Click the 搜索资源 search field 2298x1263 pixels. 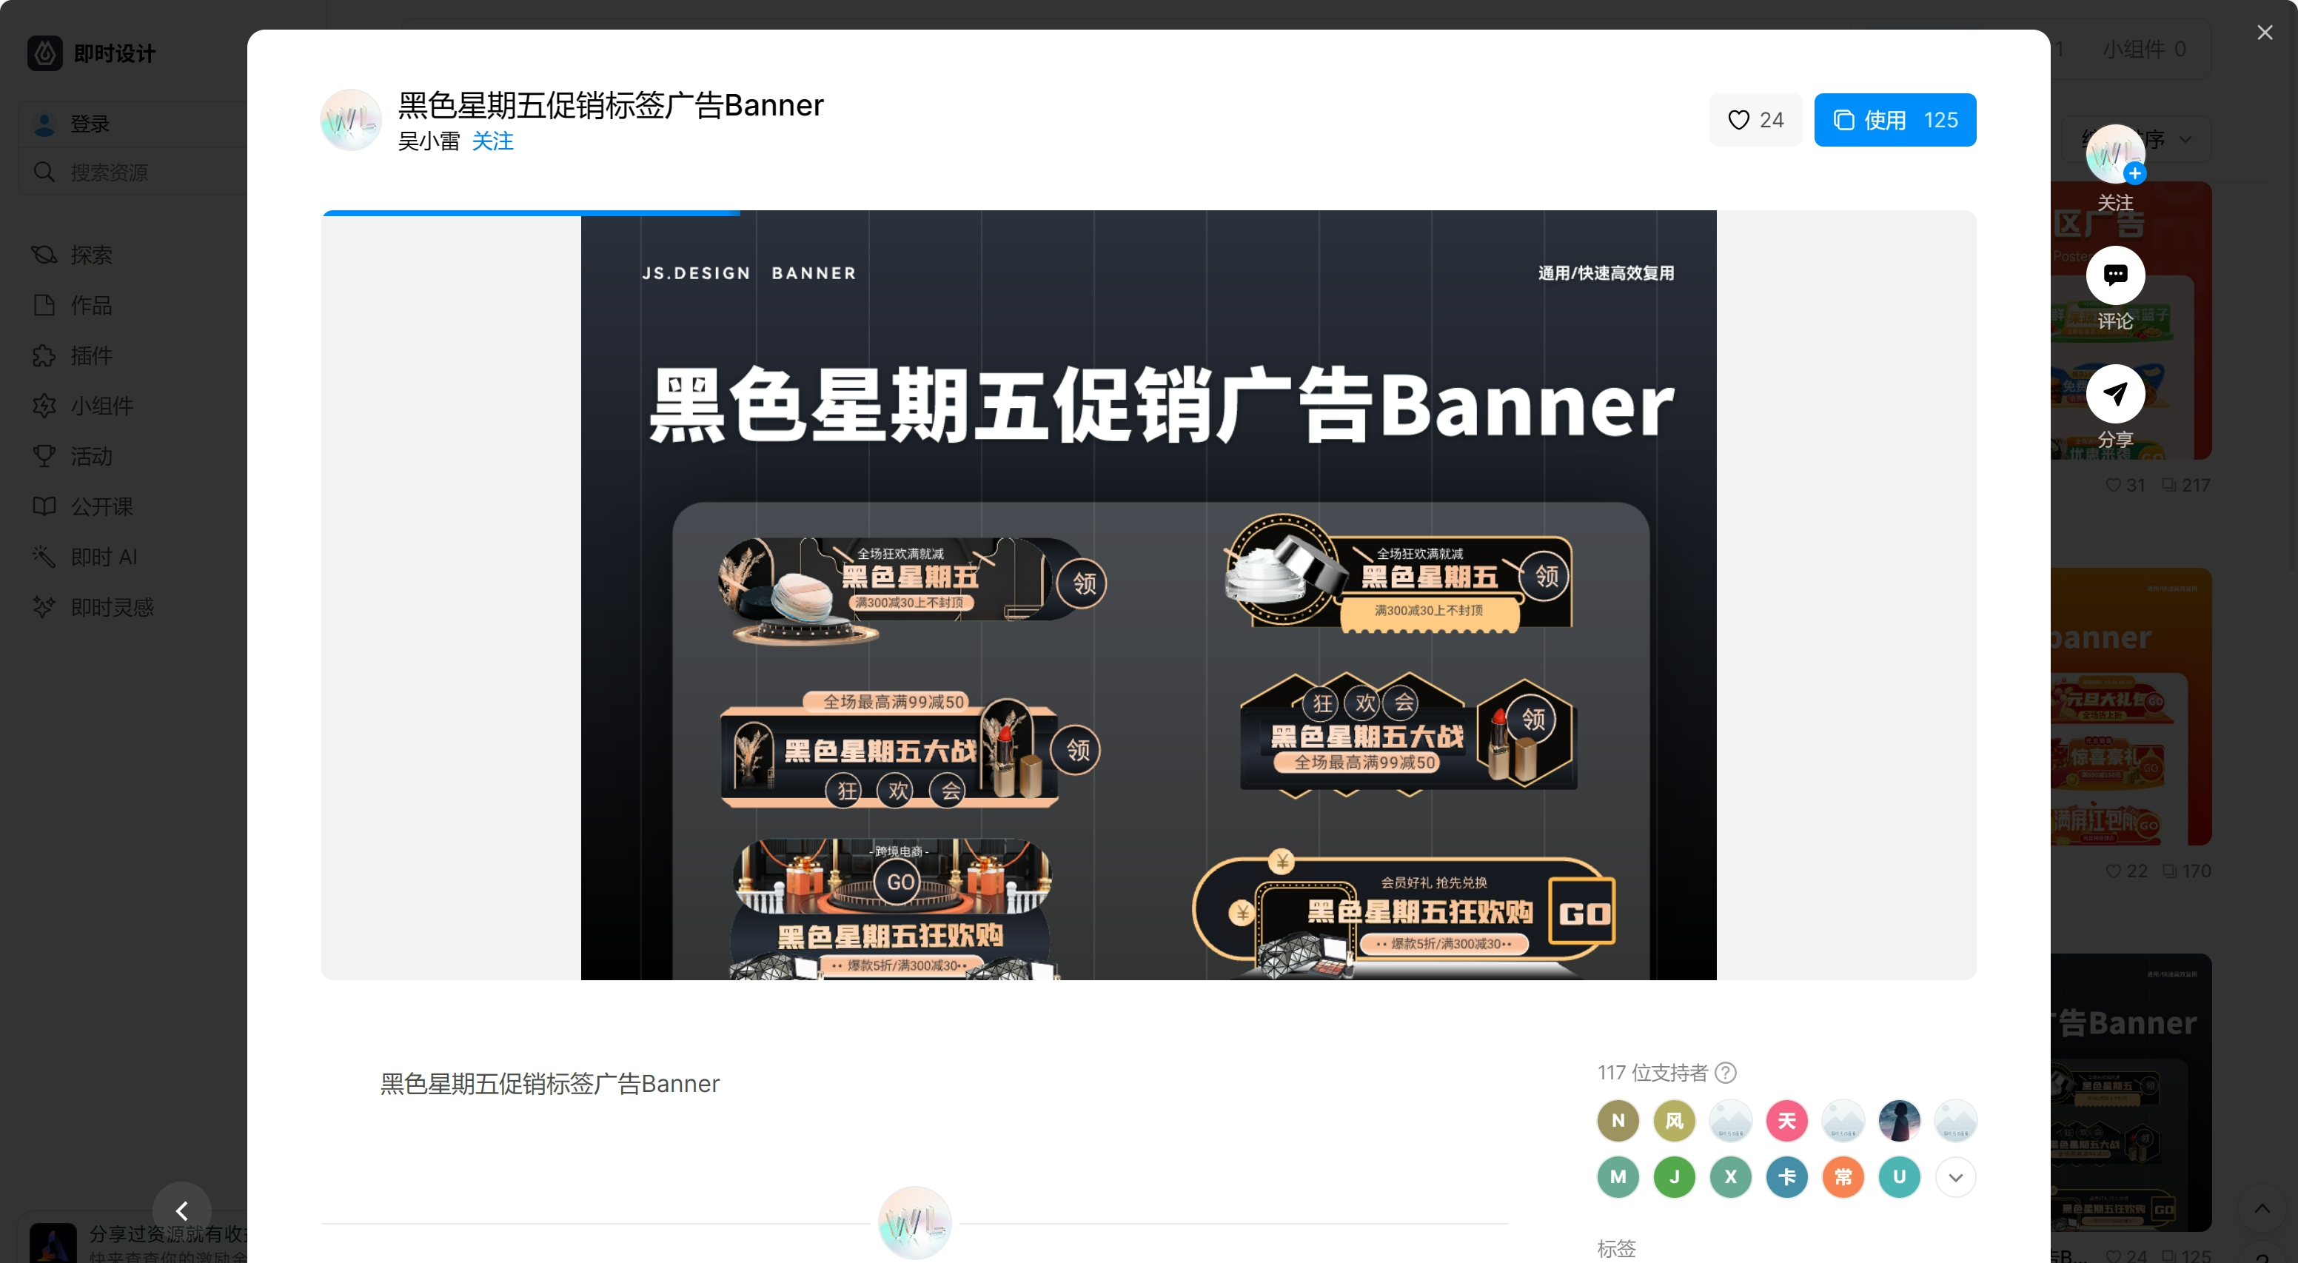point(134,172)
